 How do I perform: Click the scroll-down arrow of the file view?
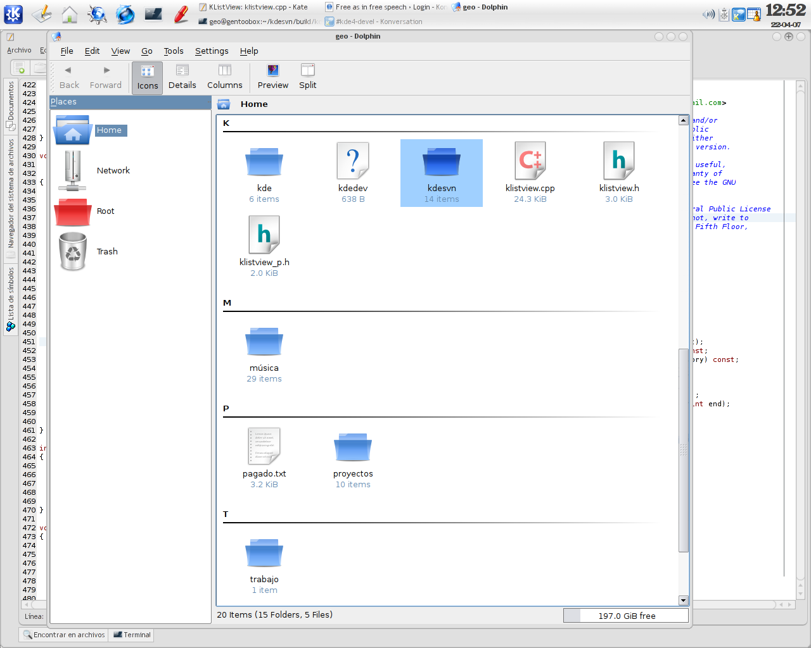[683, 600]
